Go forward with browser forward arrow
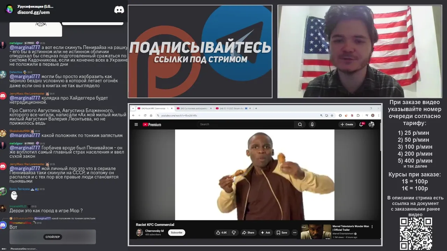This screenshot has width=447, height=251. point(139,115)
